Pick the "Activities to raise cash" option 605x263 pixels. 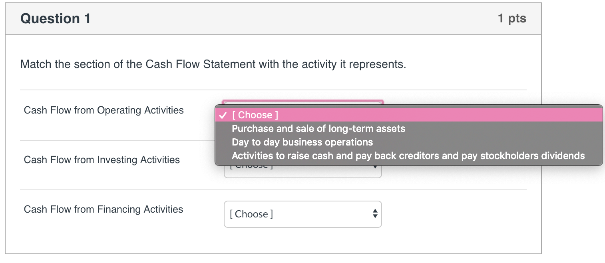tap(408, 156)
